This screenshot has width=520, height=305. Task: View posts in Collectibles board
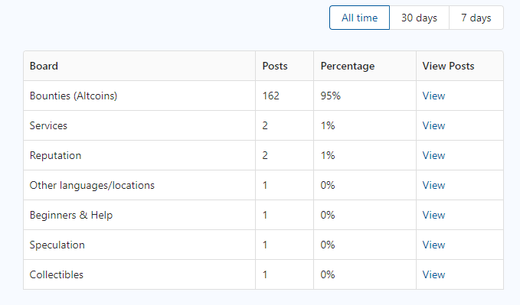(433, 274)
